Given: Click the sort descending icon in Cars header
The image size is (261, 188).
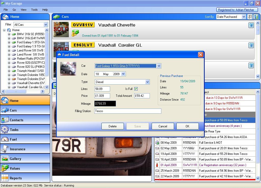Looking at the screenshot, I should point(250,17).
